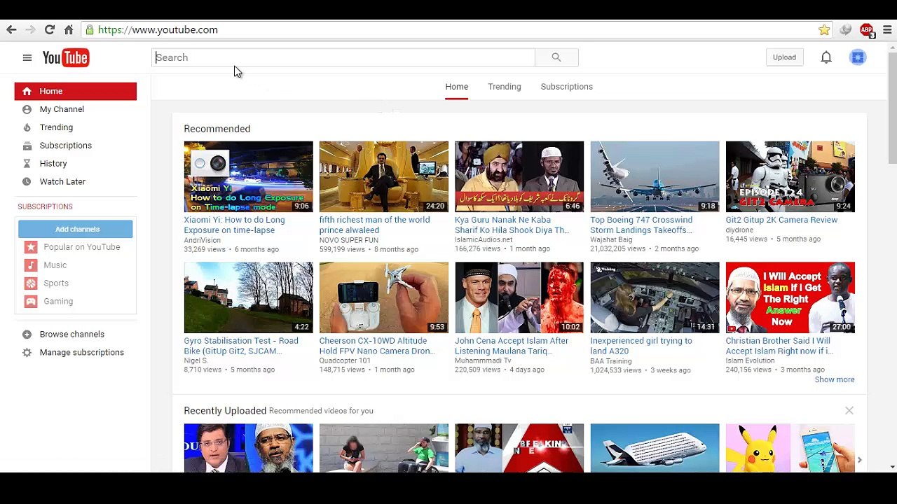Click the YouTube logo
Image resolution: width=897 pixels, height=504 pixels.
pos(66,58)
